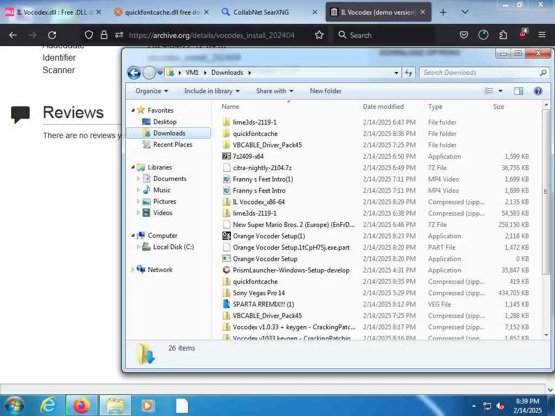Click Explorer vertical scrollbar down arrow
Screen dimensions: 555x416
(546, 335)
